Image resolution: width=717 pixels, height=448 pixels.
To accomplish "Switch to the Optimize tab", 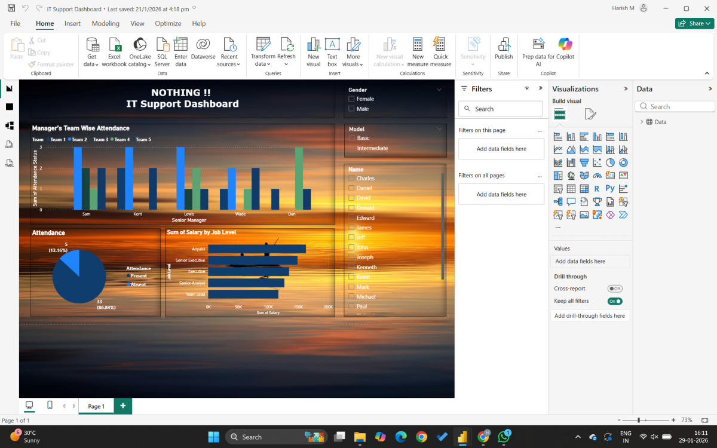I will tap(168, 23).
